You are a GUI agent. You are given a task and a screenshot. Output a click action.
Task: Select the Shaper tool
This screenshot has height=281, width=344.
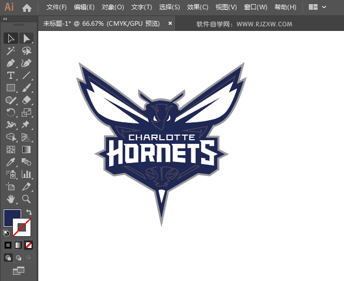tap(11, 100)
